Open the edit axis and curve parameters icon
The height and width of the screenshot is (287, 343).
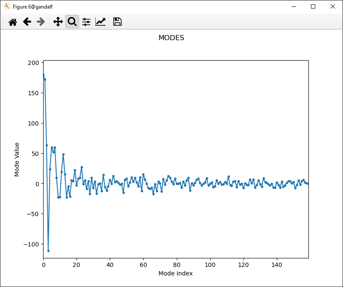pyautogui.click(x=100, y=22)
